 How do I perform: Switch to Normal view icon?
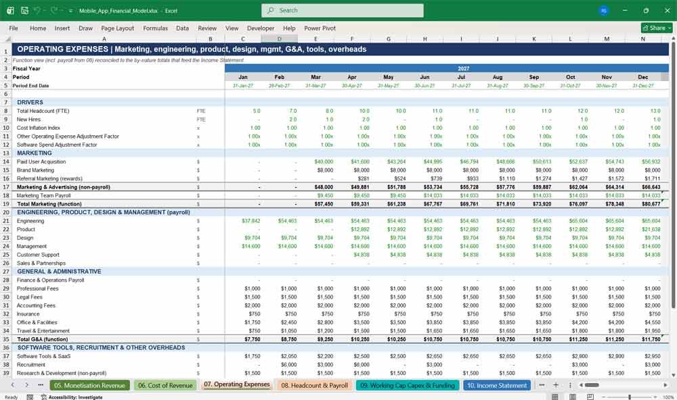tap(555, 397)
